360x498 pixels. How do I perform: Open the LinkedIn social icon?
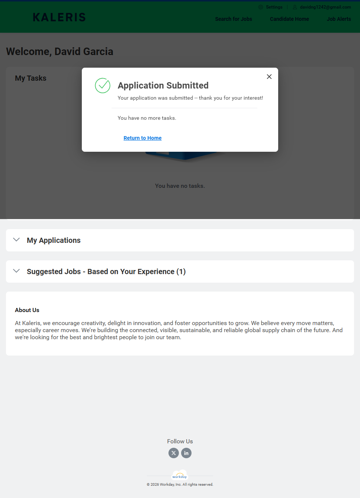186,453
